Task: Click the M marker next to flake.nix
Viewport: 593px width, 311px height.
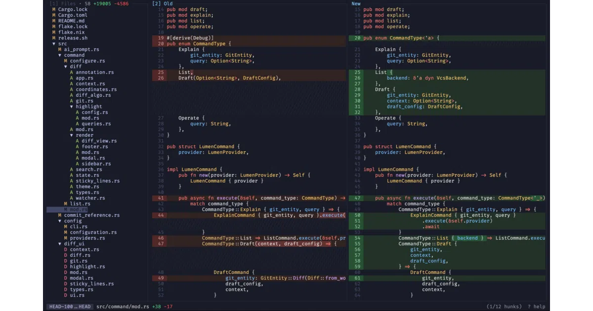Action: click(x=54, y=32)
